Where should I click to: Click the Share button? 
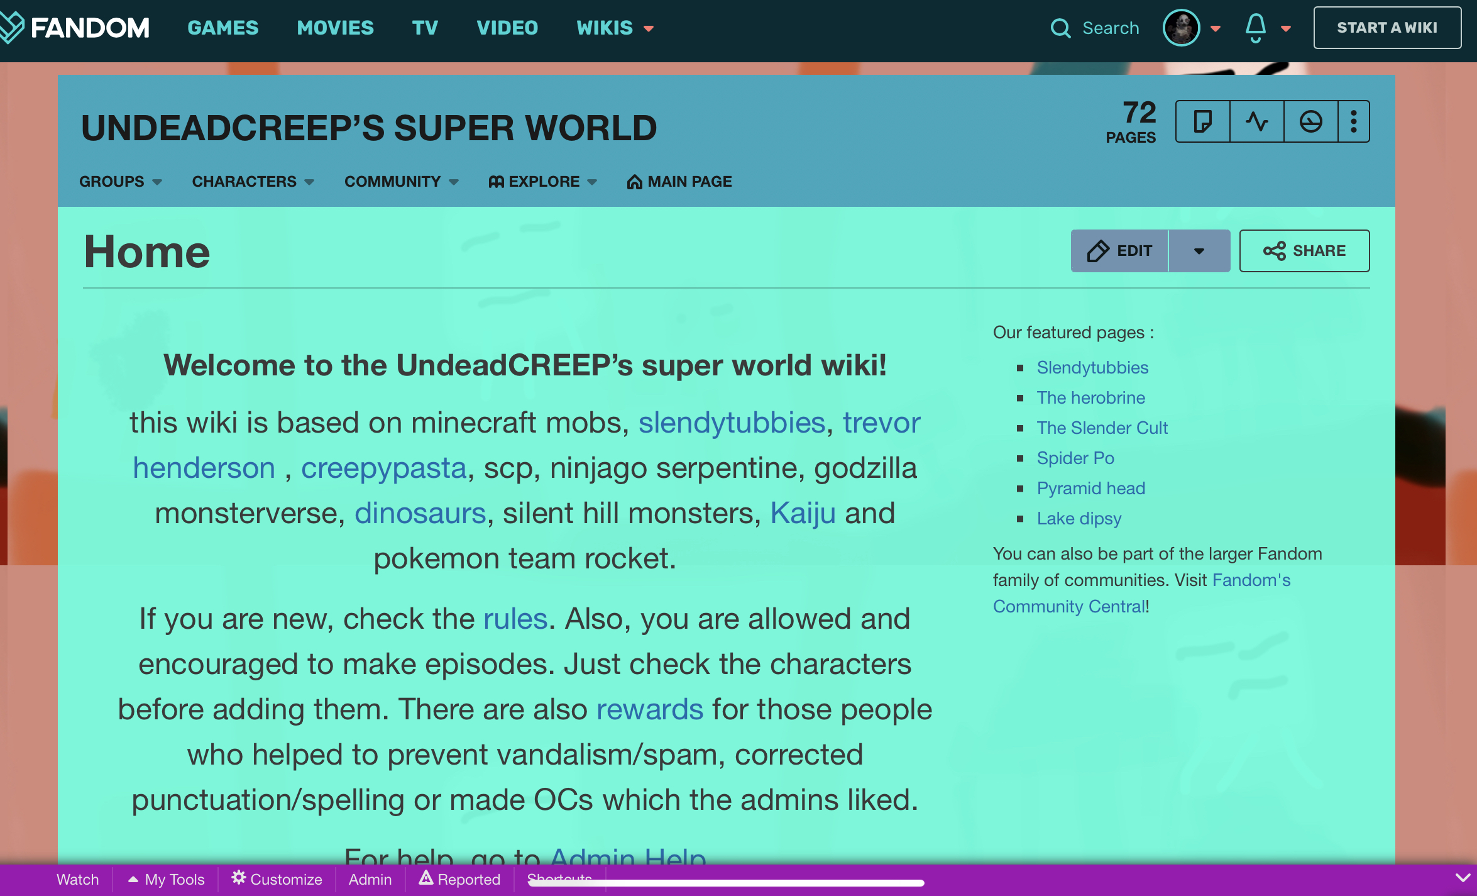(1304, 251)
